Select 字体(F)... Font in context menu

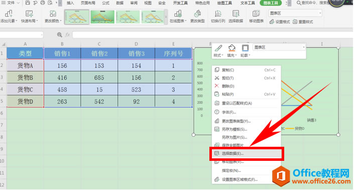tap(247, 112)
